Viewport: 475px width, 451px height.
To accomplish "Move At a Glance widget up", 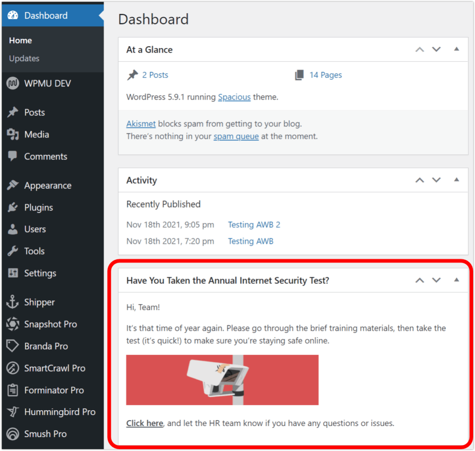I will tap(419, 49).
